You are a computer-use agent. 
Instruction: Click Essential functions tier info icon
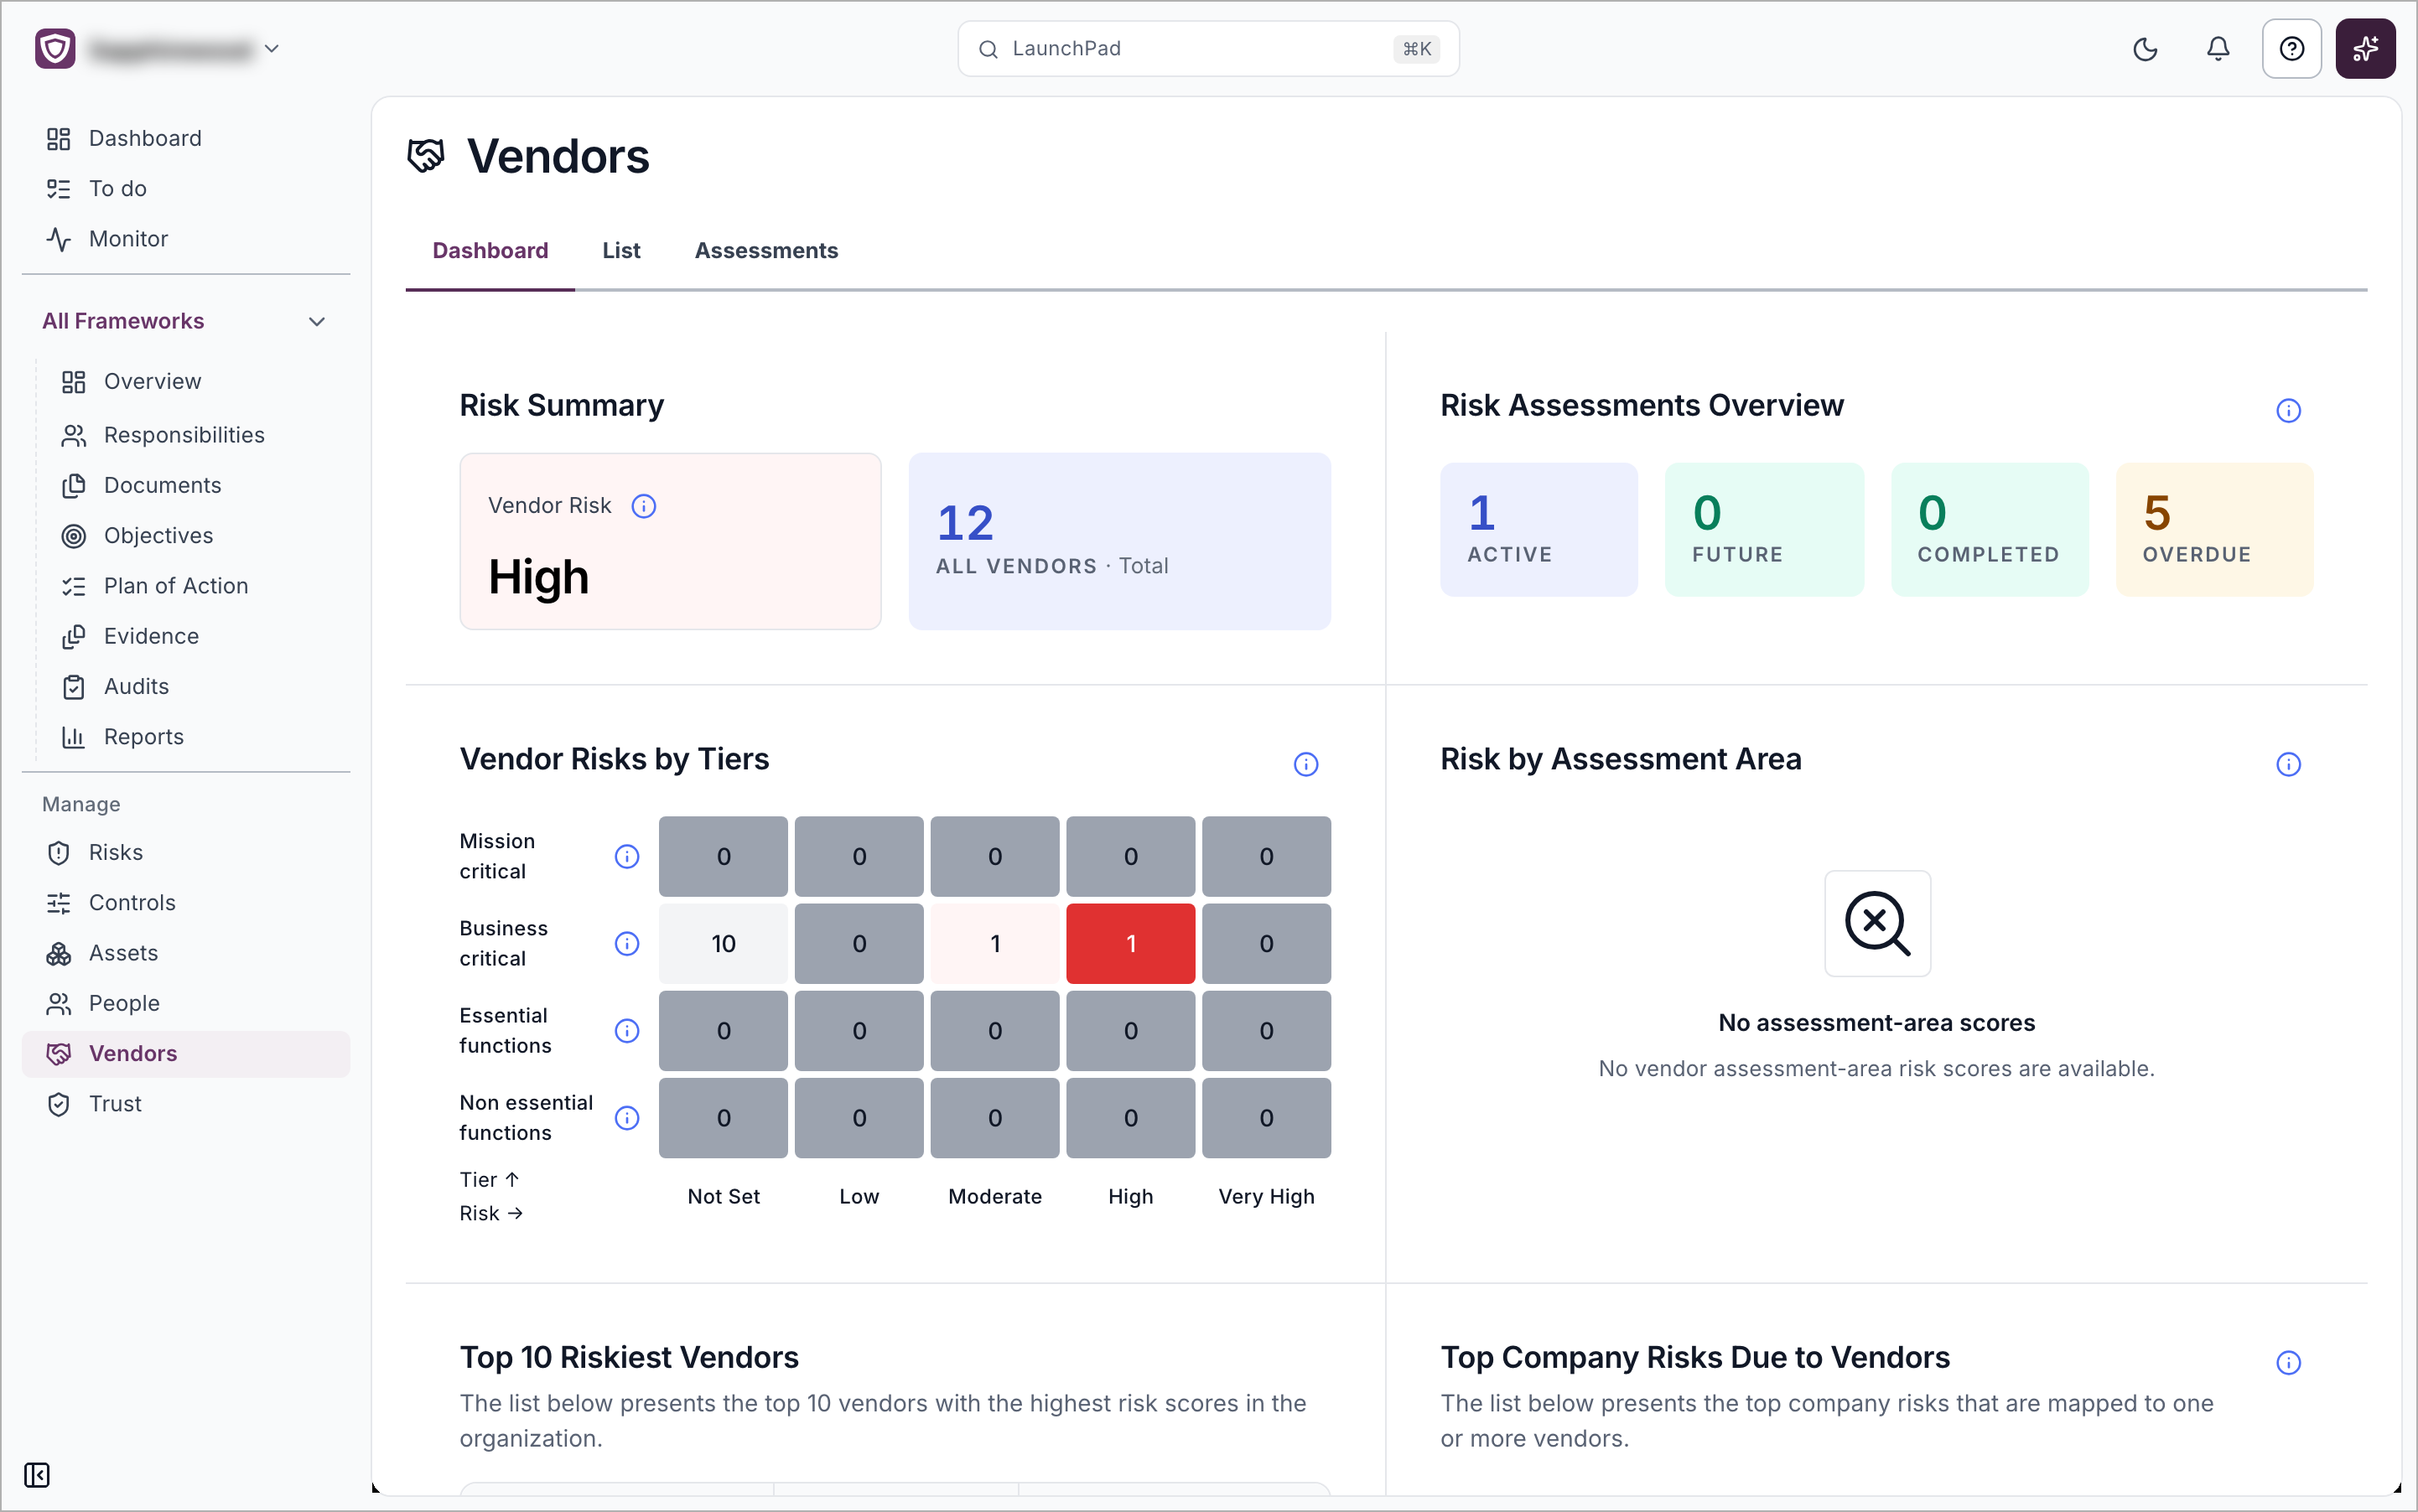(627, 1031)
